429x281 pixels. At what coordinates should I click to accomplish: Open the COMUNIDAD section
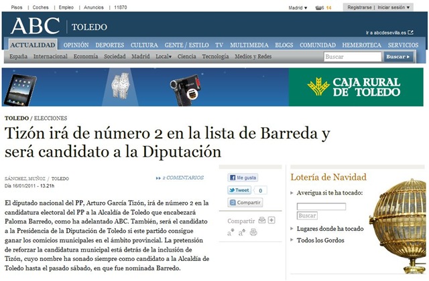coord(318,45)
